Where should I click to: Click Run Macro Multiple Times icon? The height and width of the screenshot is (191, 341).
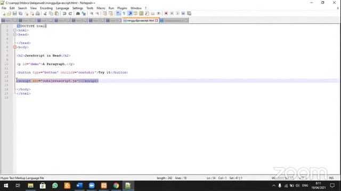(x=183, y=13)
